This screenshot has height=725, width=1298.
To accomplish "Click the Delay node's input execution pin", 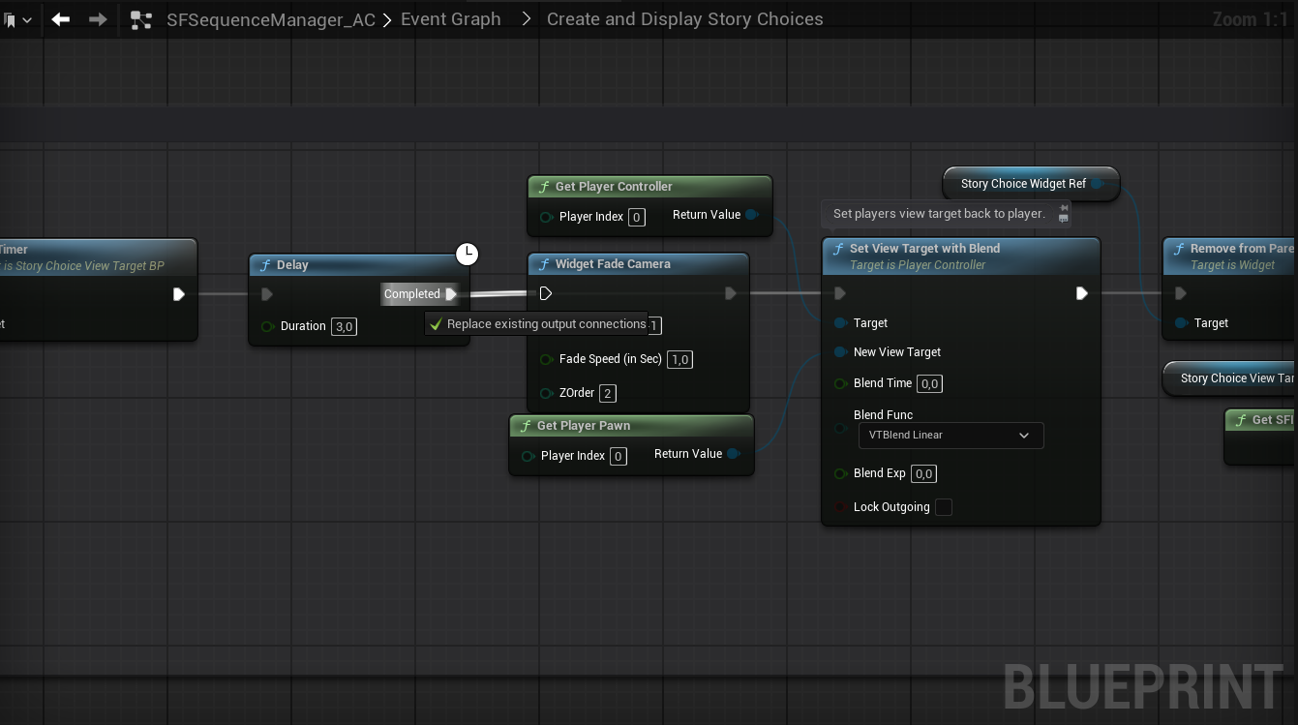I will pyautogui.click(x=267, y=294).
